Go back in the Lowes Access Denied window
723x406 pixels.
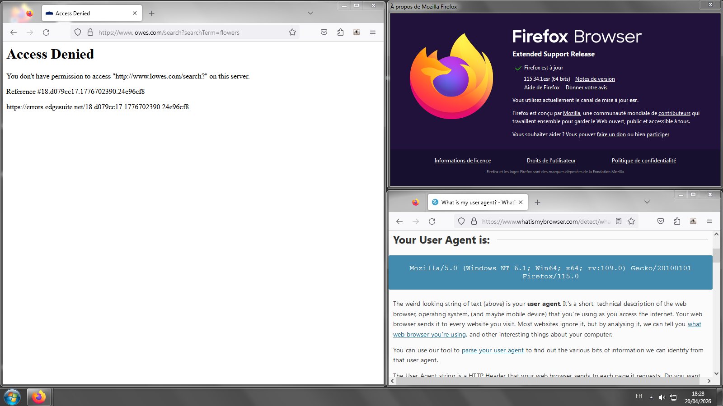pos(14,32)
